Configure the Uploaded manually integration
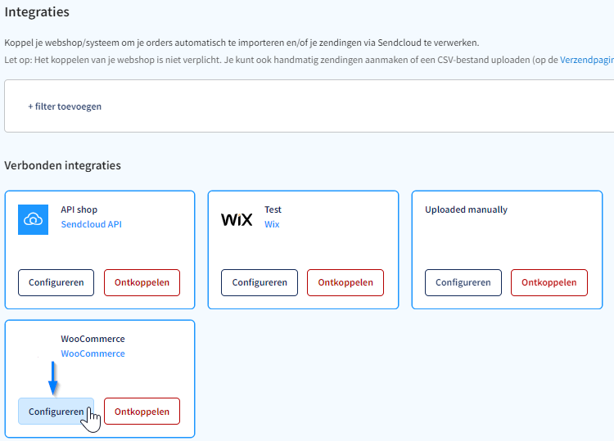 [x=463, y=282]
